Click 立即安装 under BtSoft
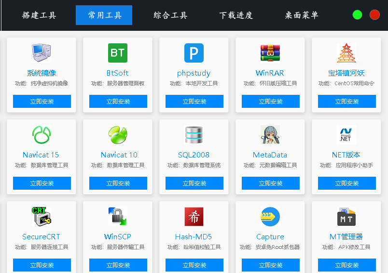This screenshot has height=273, width=388. 118,102
